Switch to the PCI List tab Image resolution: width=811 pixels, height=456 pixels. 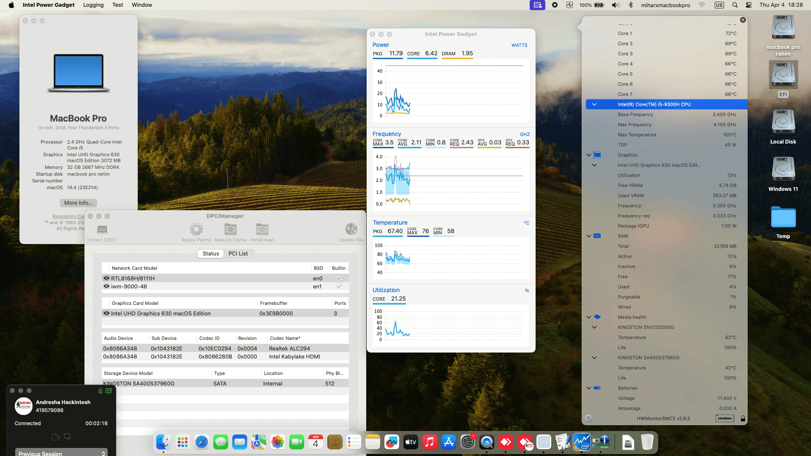pos(238,254)
